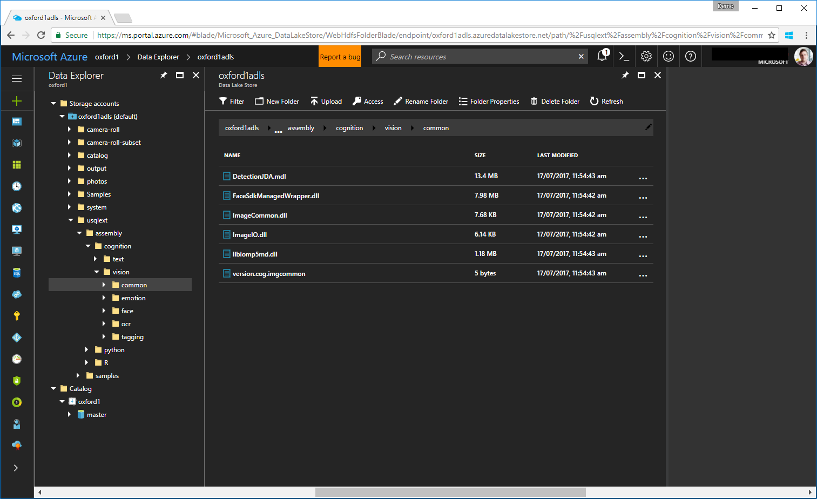Open portal settings gear icon

click(646, 56)
